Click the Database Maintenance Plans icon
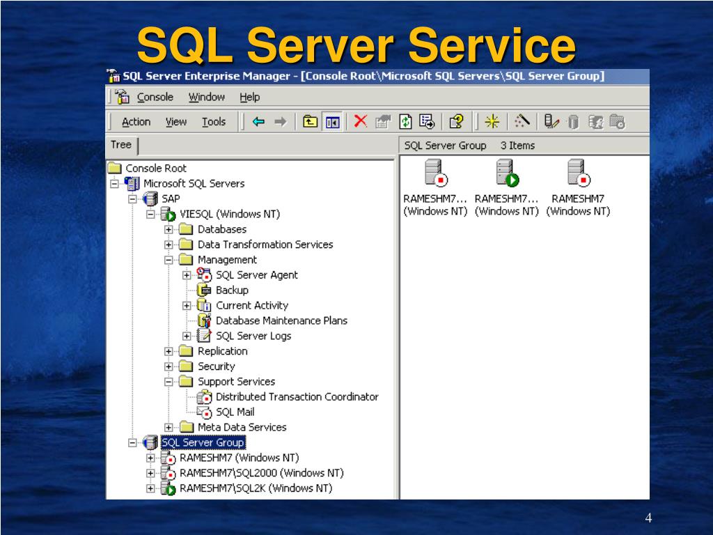This screenshot has width=713, height=535. tap(205, 320)
